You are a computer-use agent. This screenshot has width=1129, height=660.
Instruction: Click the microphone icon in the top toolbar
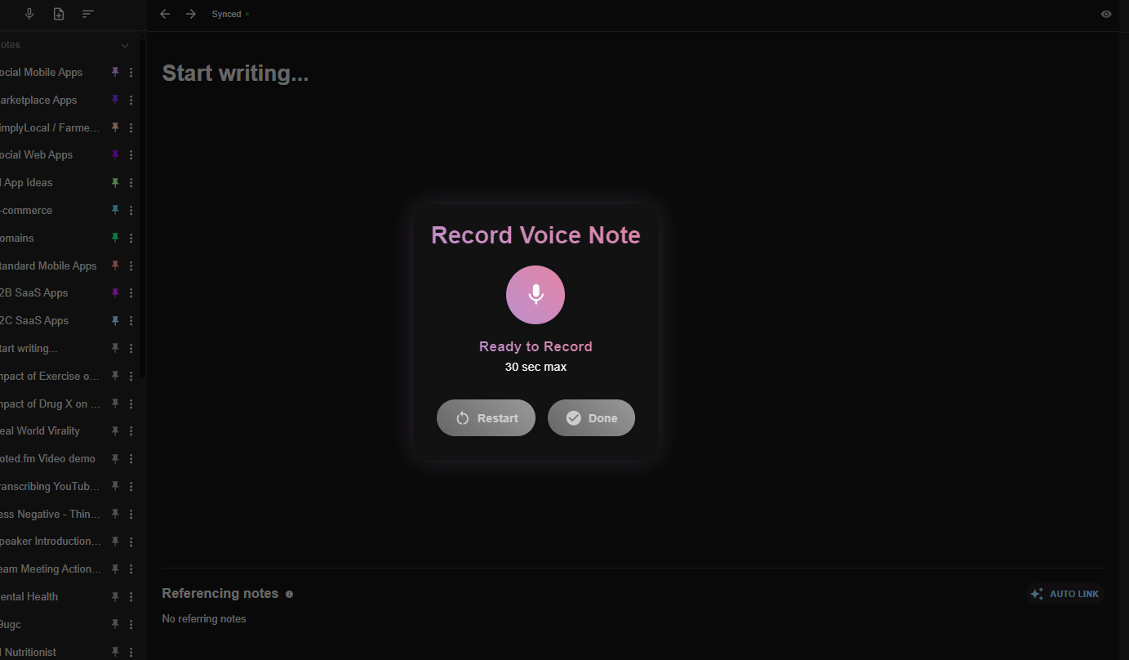[x=29, y=14]
